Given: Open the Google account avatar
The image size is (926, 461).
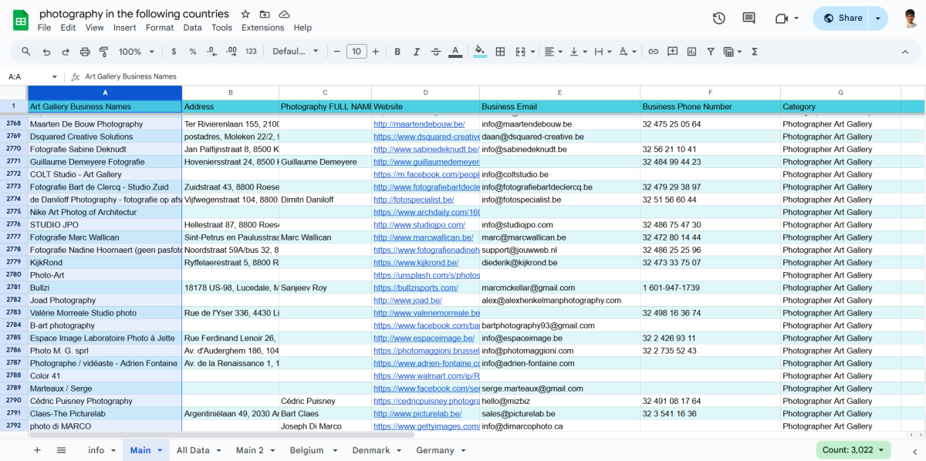Looking at the screenshot, I should pos(910,19).
